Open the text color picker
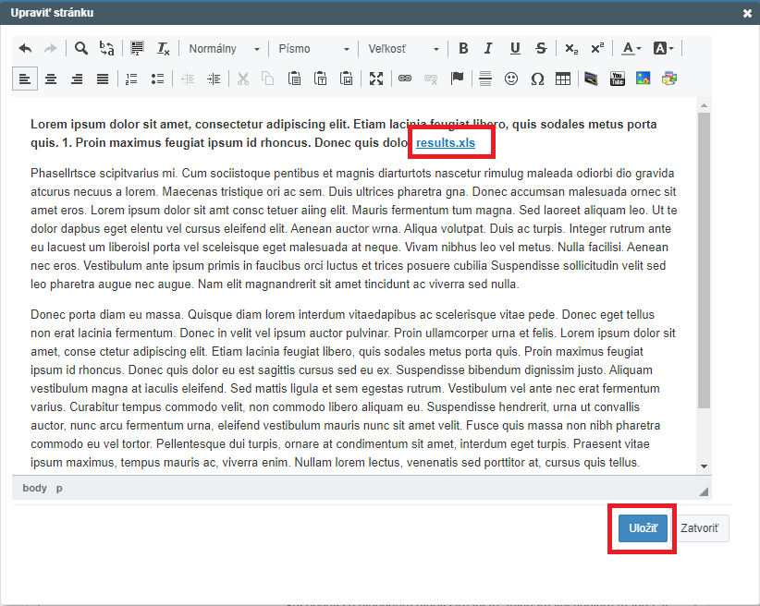The width and height of the screenshot is (760, 606). pyautogui.click(x=631, y=48)
